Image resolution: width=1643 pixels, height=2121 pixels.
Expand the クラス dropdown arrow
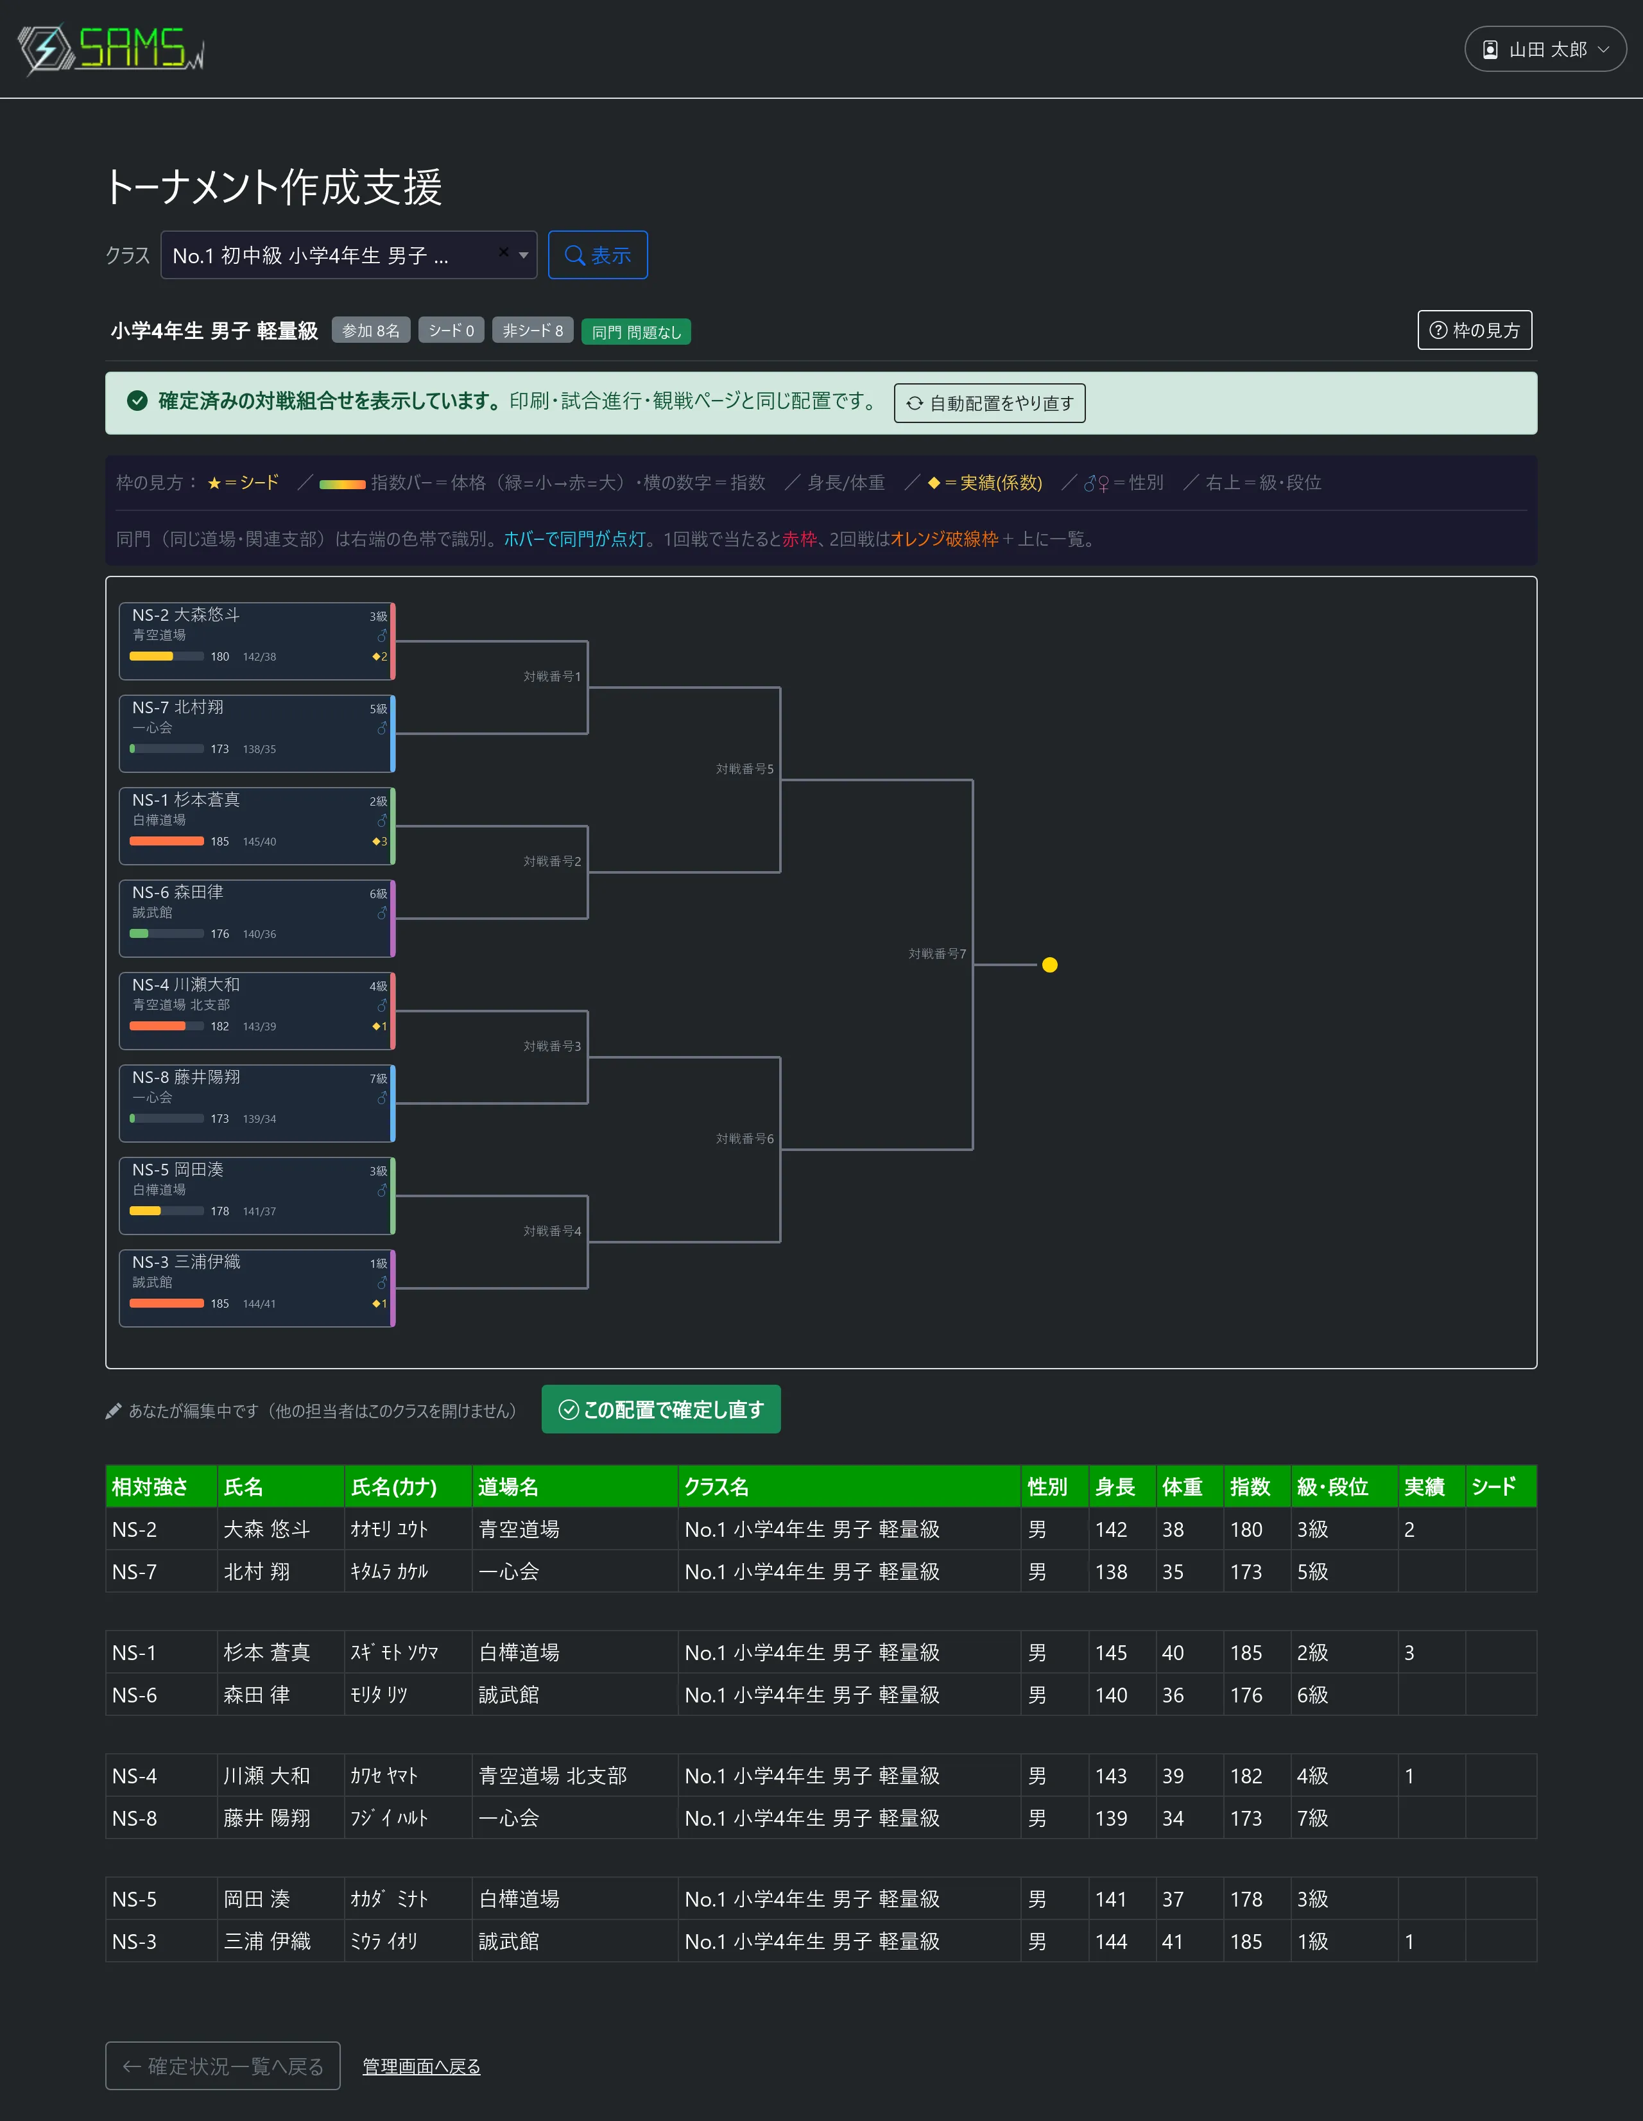[x=524, y=255]
